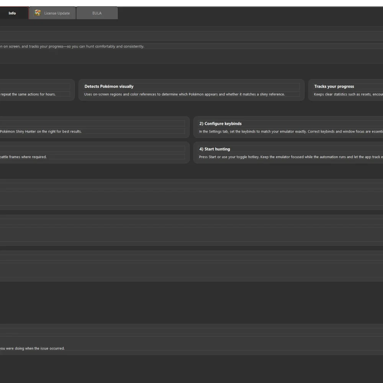Click the empty title field above 'repeat the same actions'
The image size is (383, 383).
click(35, 86)
